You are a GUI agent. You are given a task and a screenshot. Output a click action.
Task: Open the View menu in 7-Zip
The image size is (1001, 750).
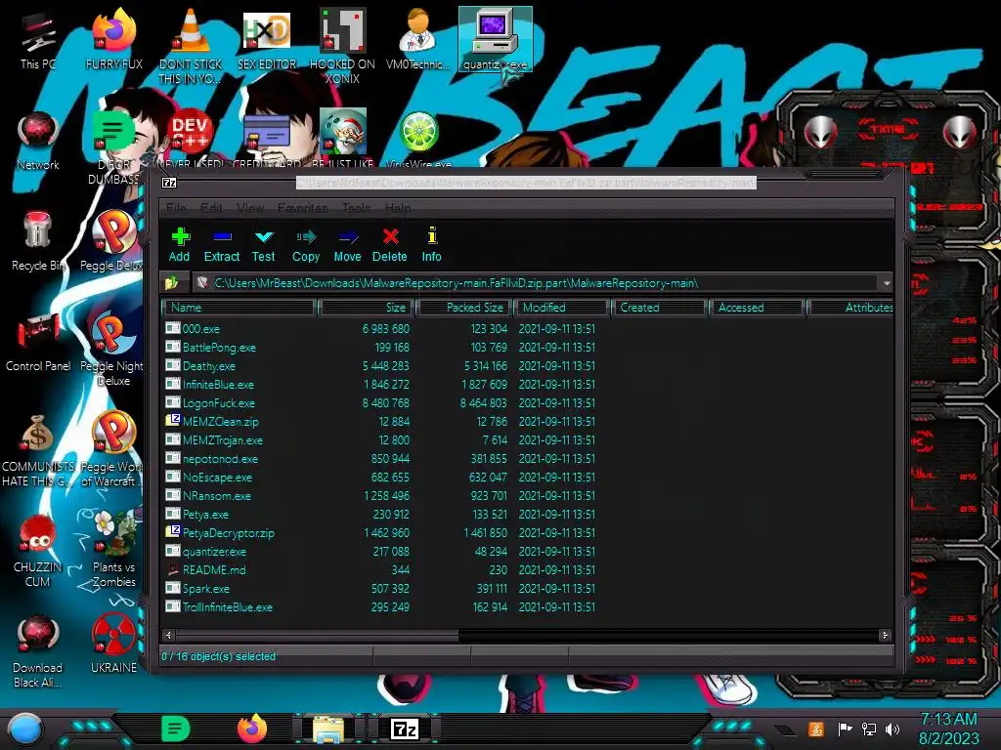[250, 208]
